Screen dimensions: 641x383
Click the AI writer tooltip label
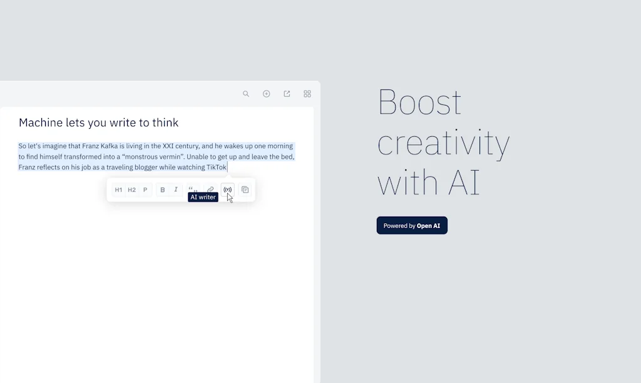click(202, 197)
